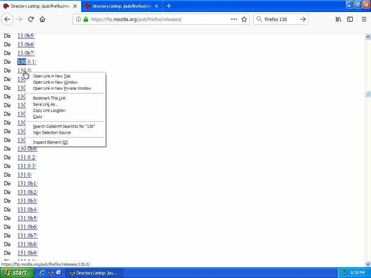371x278 pixels.
Task: Open the 131.0b2/ directory link
Action: point(28,192)
